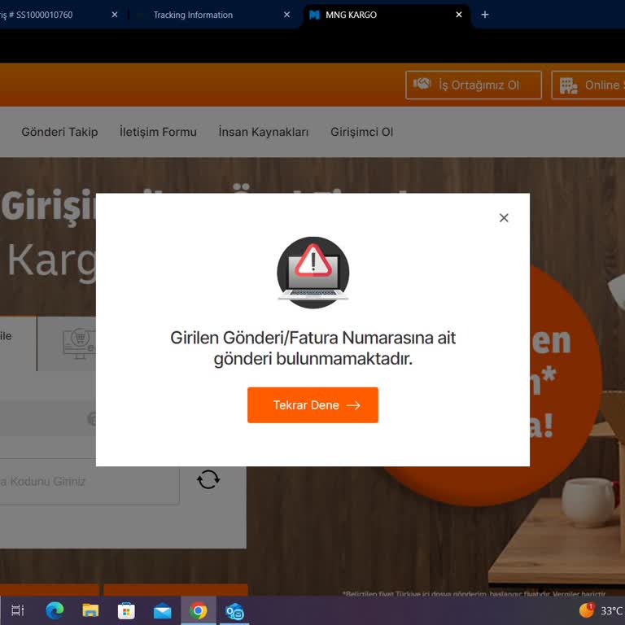Click the Tekrar Dene button
Image resolution: width=625 pixels, height=625 pixels.
pos(312,405)
